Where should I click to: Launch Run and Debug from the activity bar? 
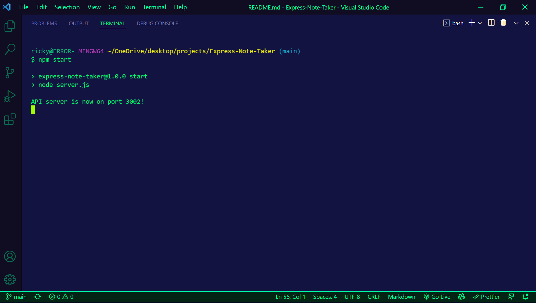[x=10, y=96]
